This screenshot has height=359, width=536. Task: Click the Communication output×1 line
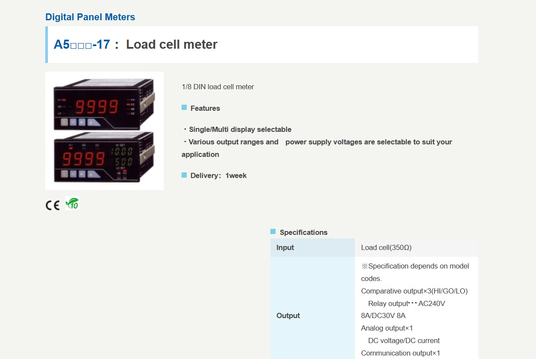click(x=400, y=353)
